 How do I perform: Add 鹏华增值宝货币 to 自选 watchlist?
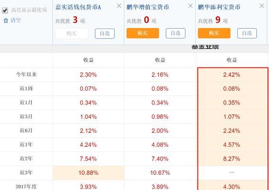(176, 33)
